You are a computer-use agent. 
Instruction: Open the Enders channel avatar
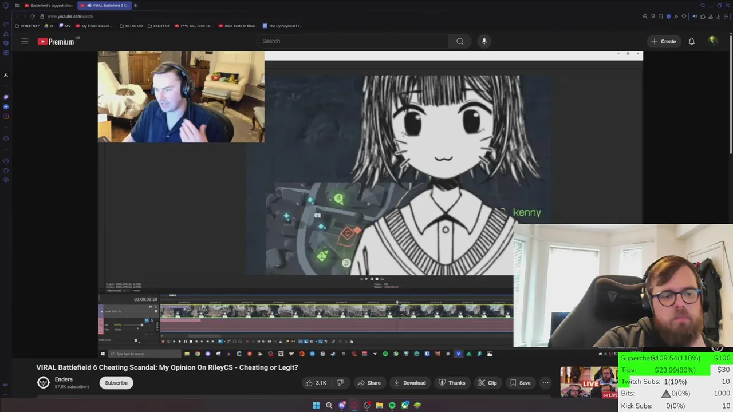(43, 383)
